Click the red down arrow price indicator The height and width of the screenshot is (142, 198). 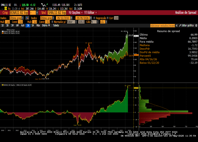pyautogui.click(x=20, y=5)
